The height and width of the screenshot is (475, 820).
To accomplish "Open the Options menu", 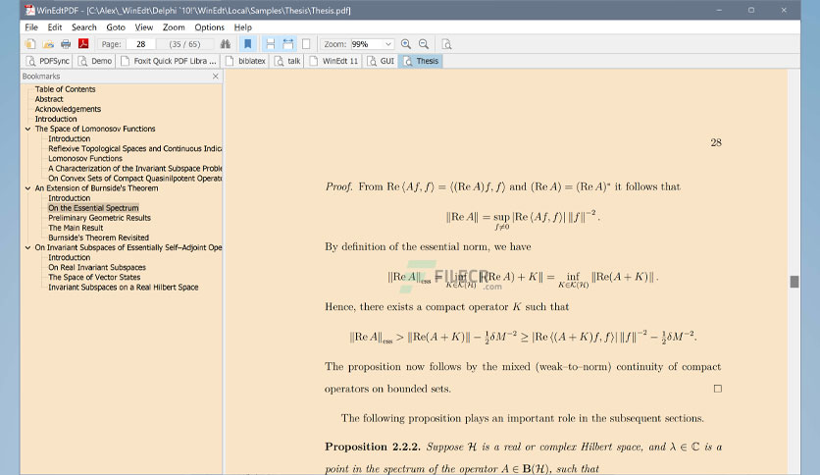I will click(x=209, y=27).
